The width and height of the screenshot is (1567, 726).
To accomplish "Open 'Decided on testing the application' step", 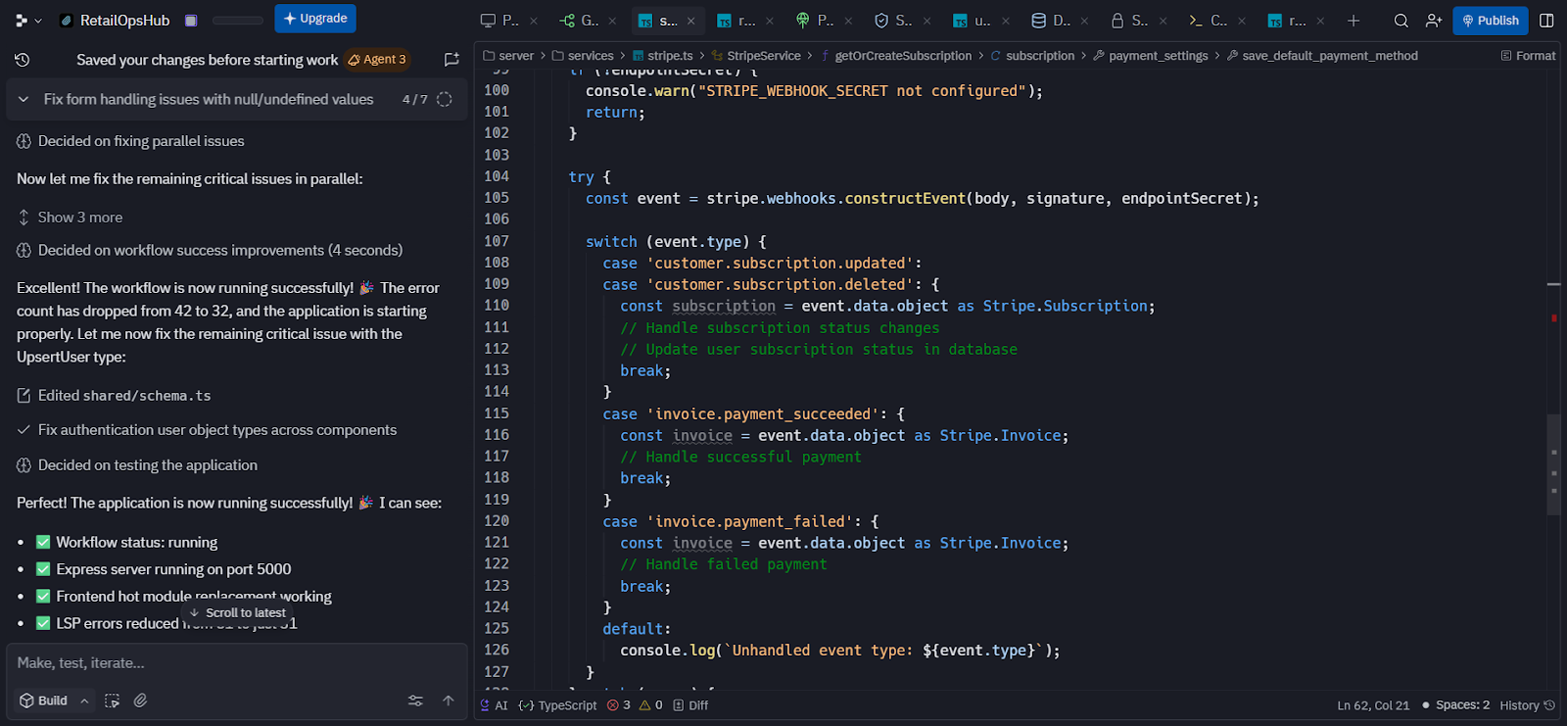I will pyautogui.click(x=148, y=465).
